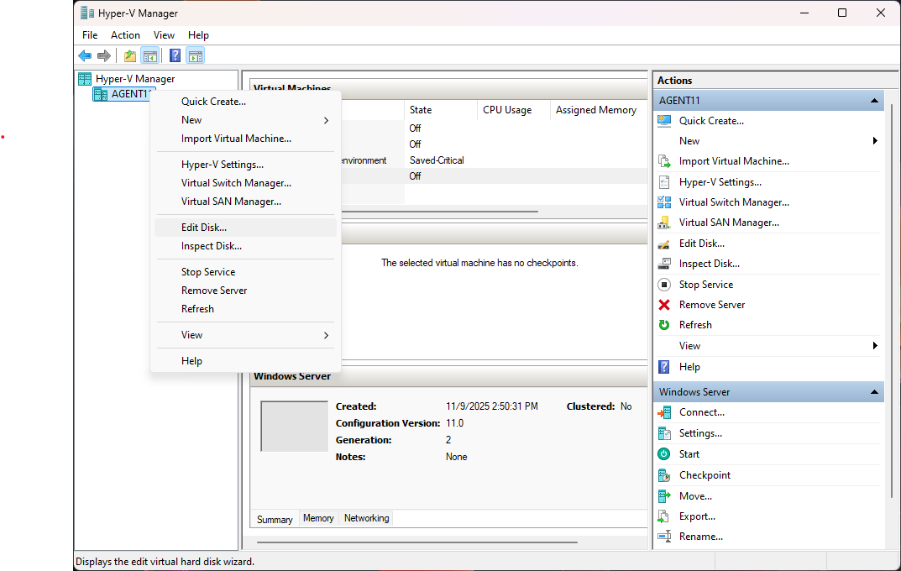Toggle the Show/Hide Action Pane toolbar button

(196, 56)
